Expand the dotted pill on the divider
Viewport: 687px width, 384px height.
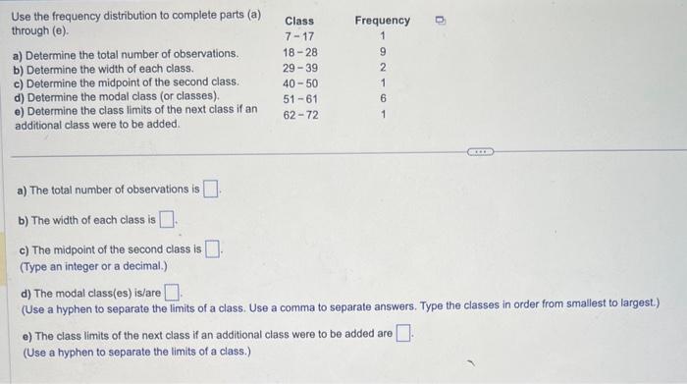[x=480, y=152]
